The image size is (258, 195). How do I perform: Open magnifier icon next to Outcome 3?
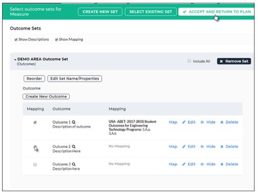coord(74,164)
